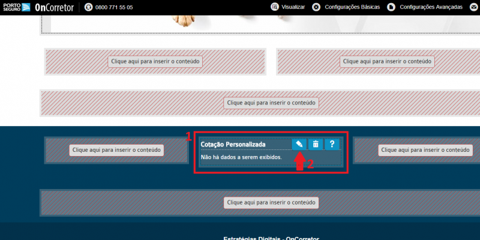Screen dimensions: 480x240
Task: Select the Cotação Personalizada widget title
Action: tap(233, 144)
